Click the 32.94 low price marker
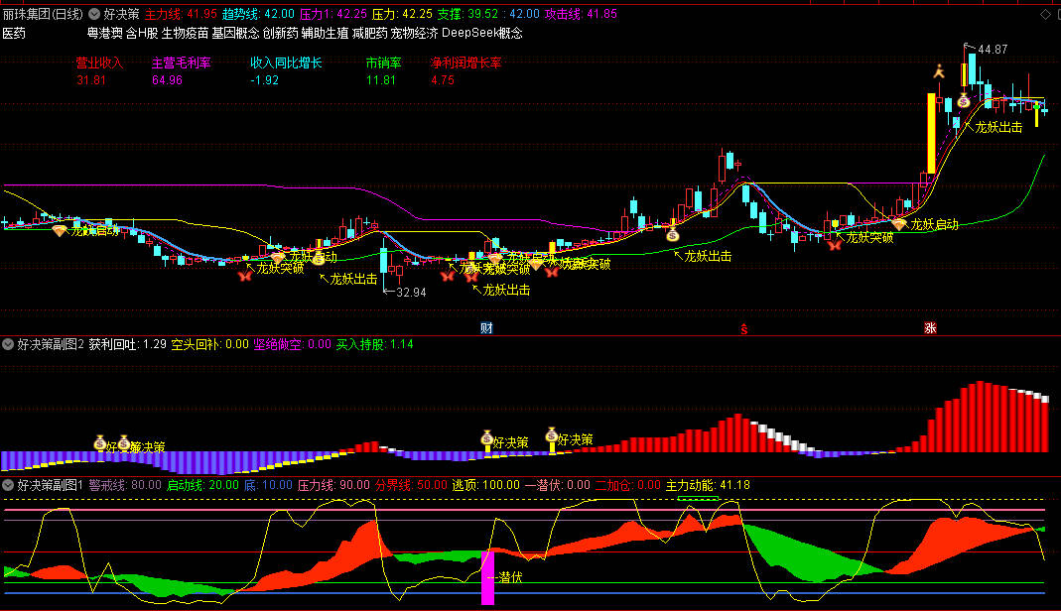Screen dimensions: 1061x611 (x=410, y=293)
